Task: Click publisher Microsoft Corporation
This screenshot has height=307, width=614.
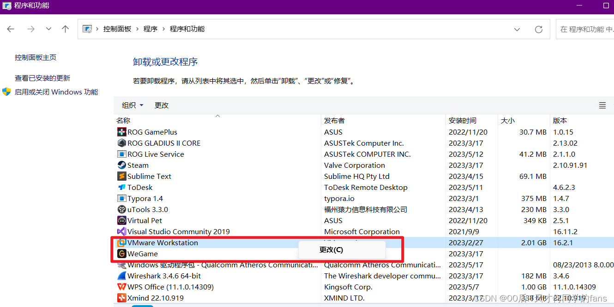Action: (x=362, y=231)
